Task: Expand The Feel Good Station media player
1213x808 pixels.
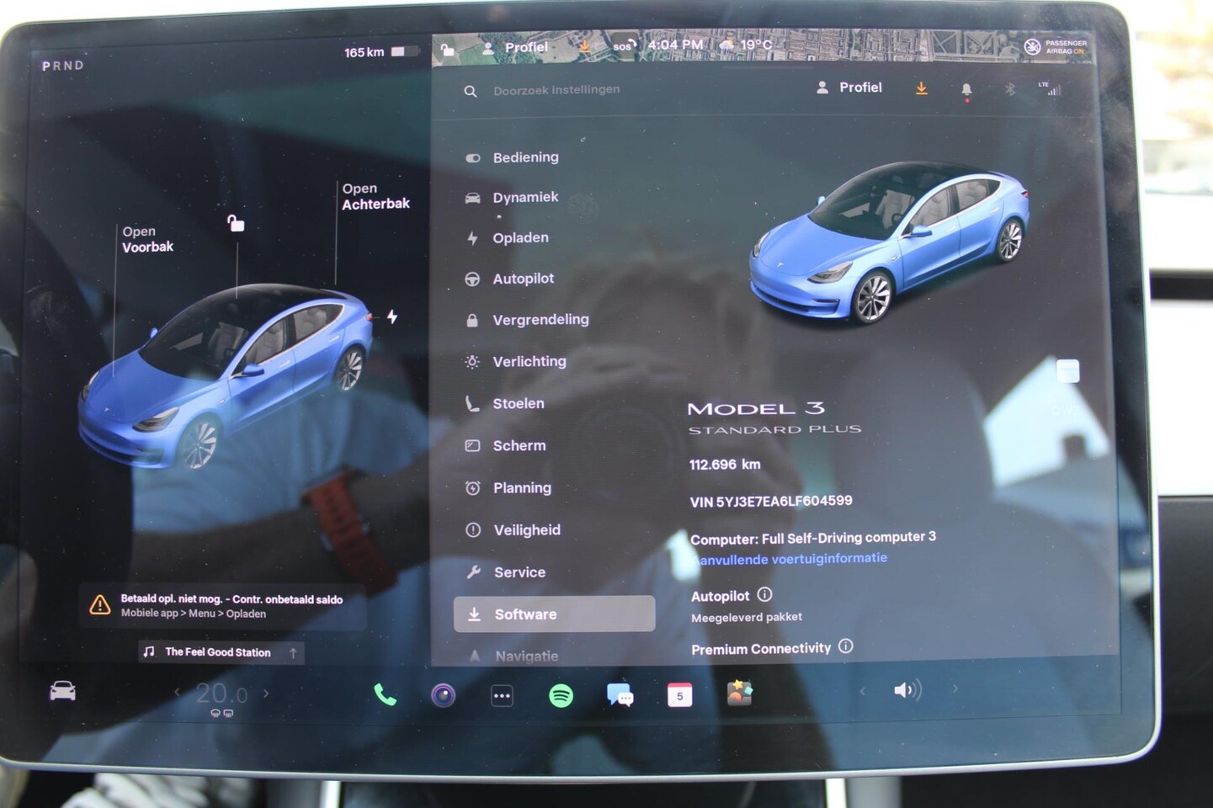Action: [x=221, y=652]
